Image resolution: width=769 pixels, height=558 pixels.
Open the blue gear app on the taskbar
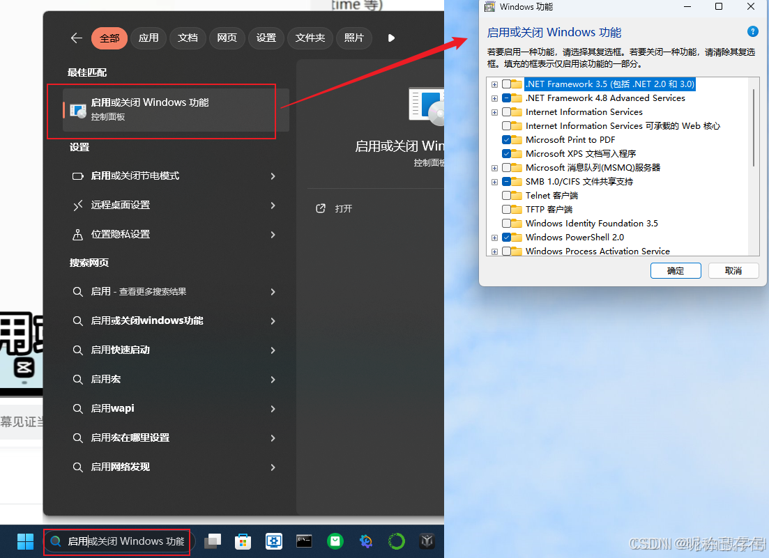click(x=274, y=541)
